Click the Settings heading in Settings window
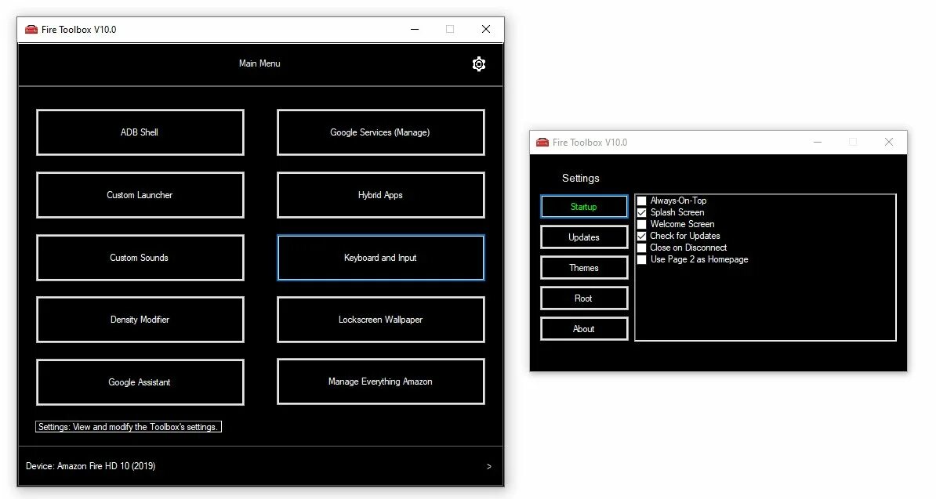This screenshot has height=499, width=936. [x=581, y=179]
